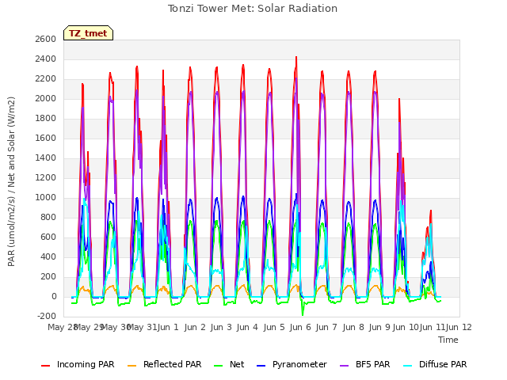
Task: Click the 2600 y-axis tick label
Action: tap(46, 39)
